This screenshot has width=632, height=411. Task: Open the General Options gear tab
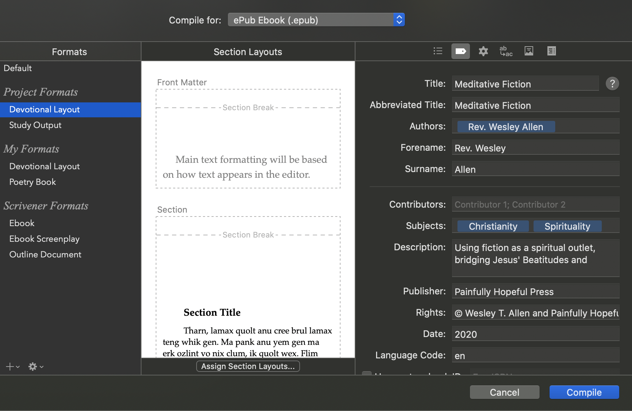pos(483,51)
